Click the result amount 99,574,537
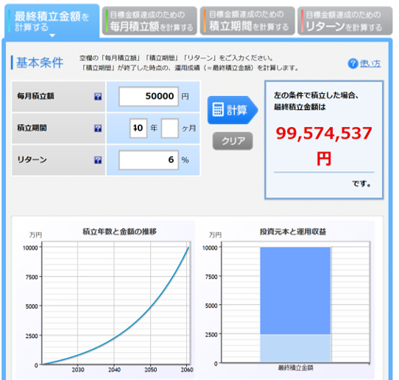The width and height of the screenshot is (399, 380). point(324,133)
